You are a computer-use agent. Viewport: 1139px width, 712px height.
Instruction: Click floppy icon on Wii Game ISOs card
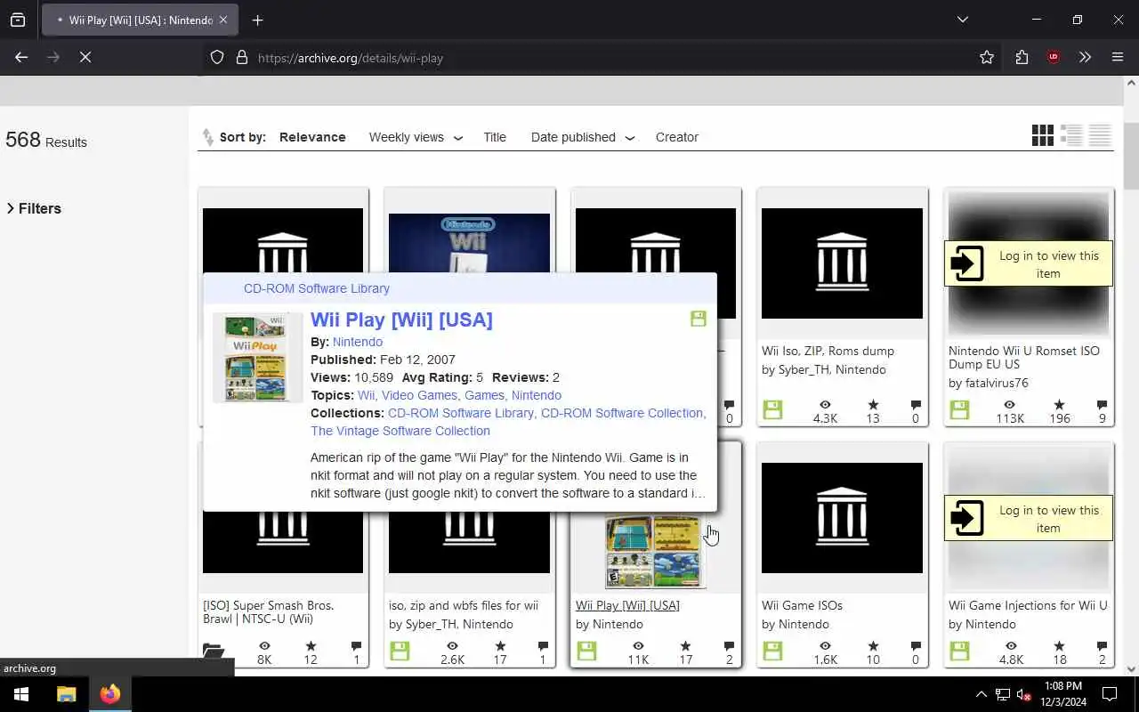(x=772, y=651)
